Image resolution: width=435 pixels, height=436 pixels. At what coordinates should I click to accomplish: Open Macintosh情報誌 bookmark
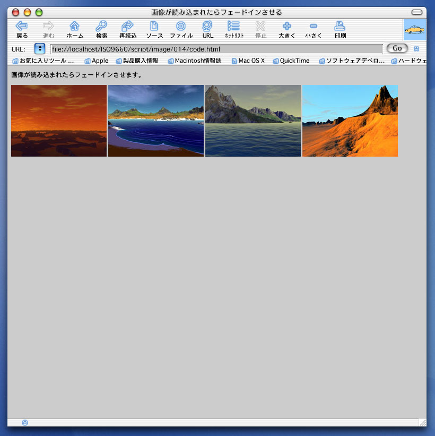[195, 61]
